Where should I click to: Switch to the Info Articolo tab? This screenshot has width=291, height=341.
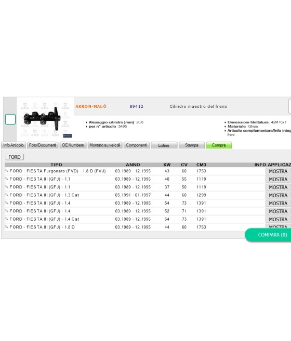(14, 145)
